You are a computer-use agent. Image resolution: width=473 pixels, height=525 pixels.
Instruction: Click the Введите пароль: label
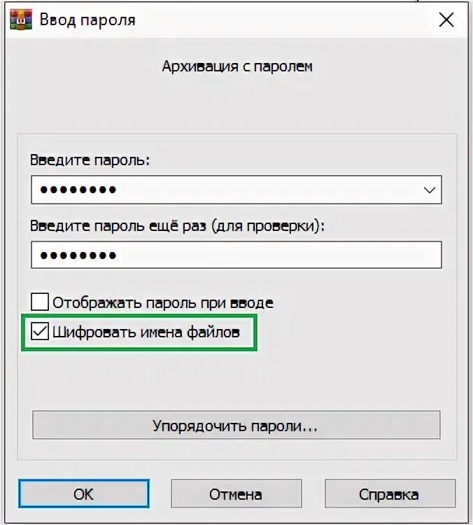(90, 160)
